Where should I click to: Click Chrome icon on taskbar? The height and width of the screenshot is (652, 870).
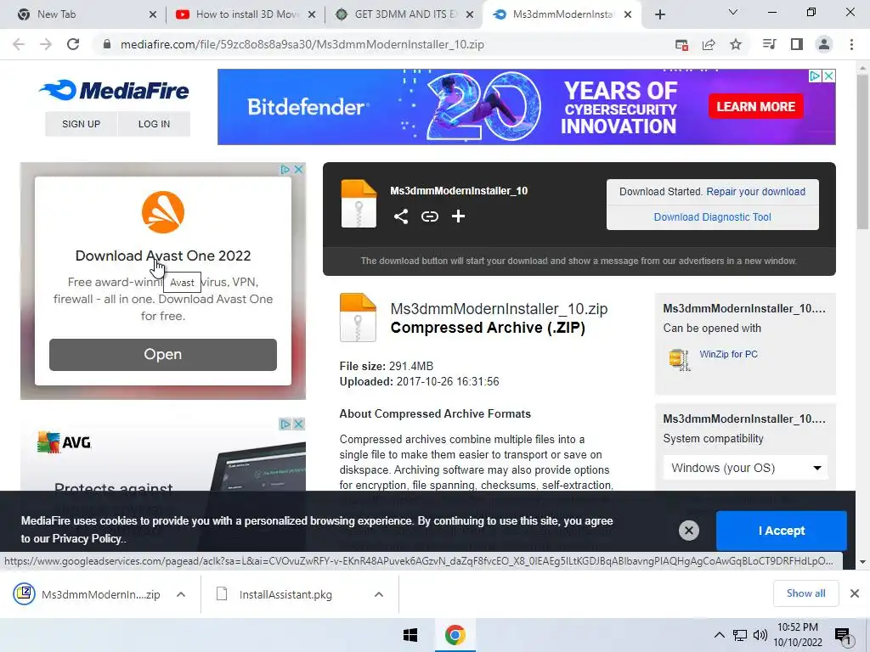click(455, 635)
